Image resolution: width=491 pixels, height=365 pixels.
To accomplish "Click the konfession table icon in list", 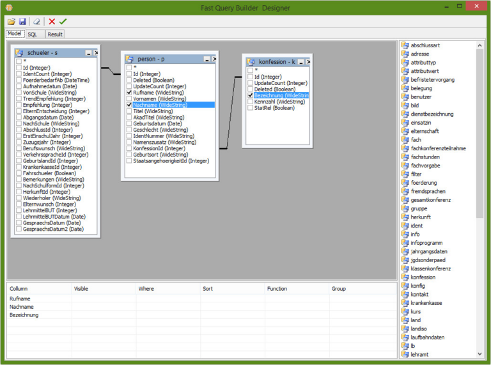I will pos(404,277).
